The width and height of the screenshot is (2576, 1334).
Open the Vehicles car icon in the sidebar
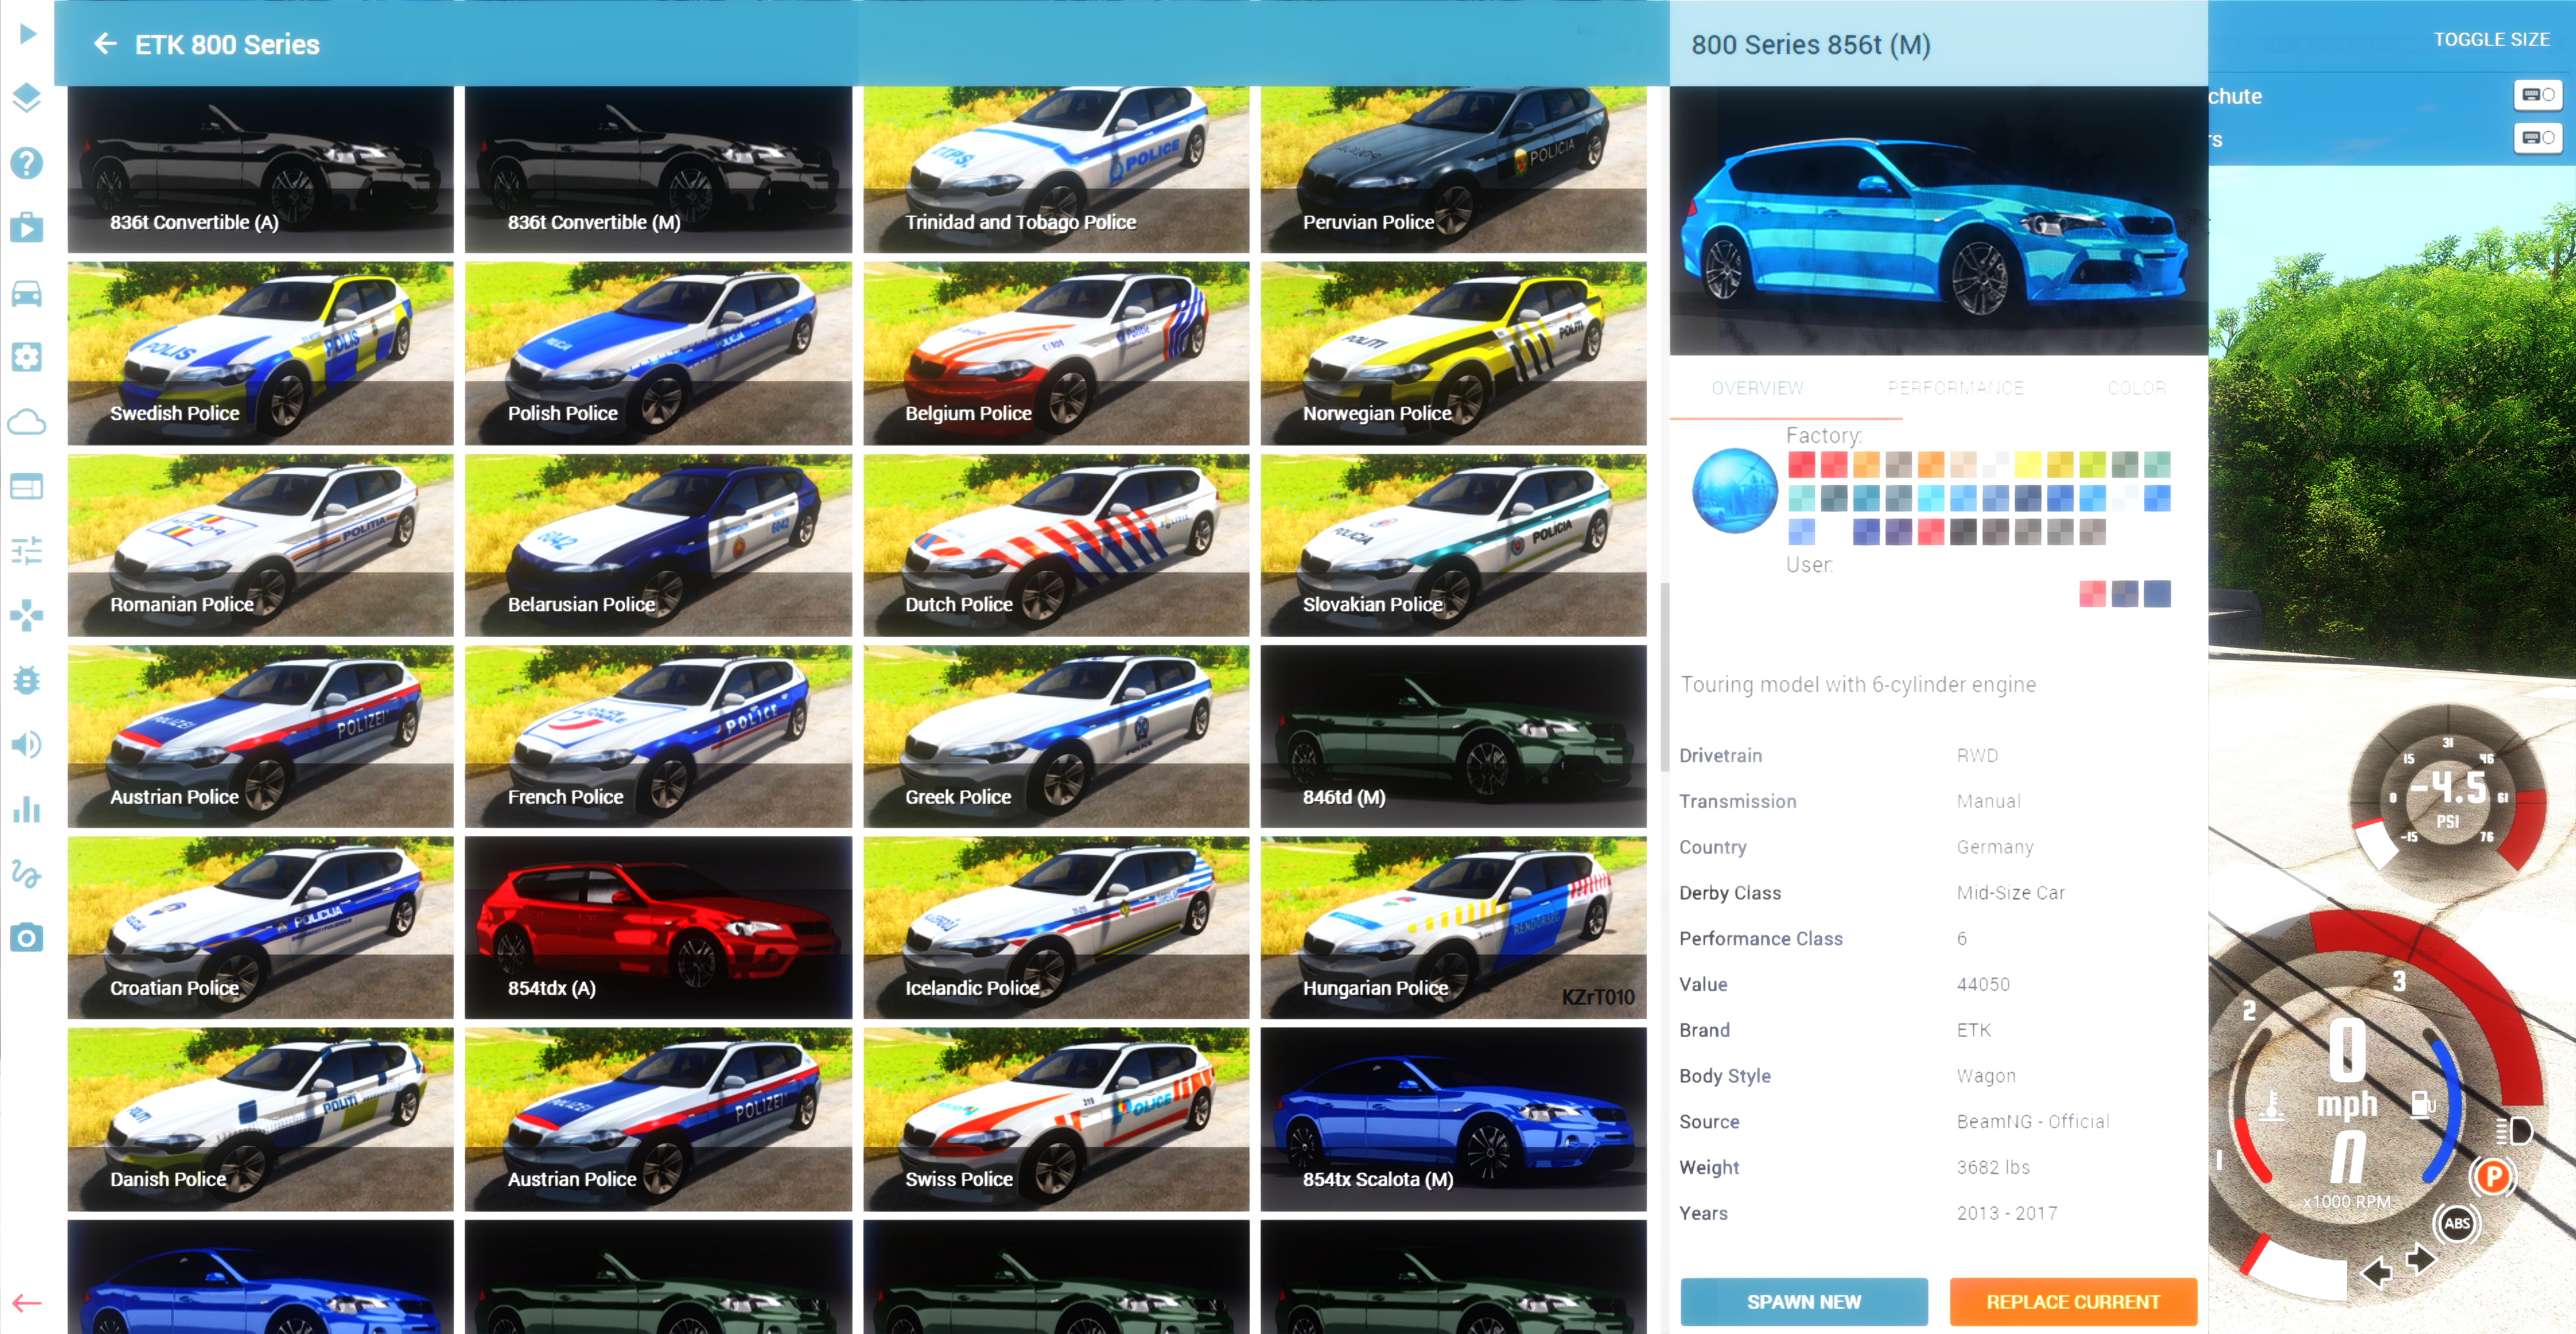click(x=27, y=293)
